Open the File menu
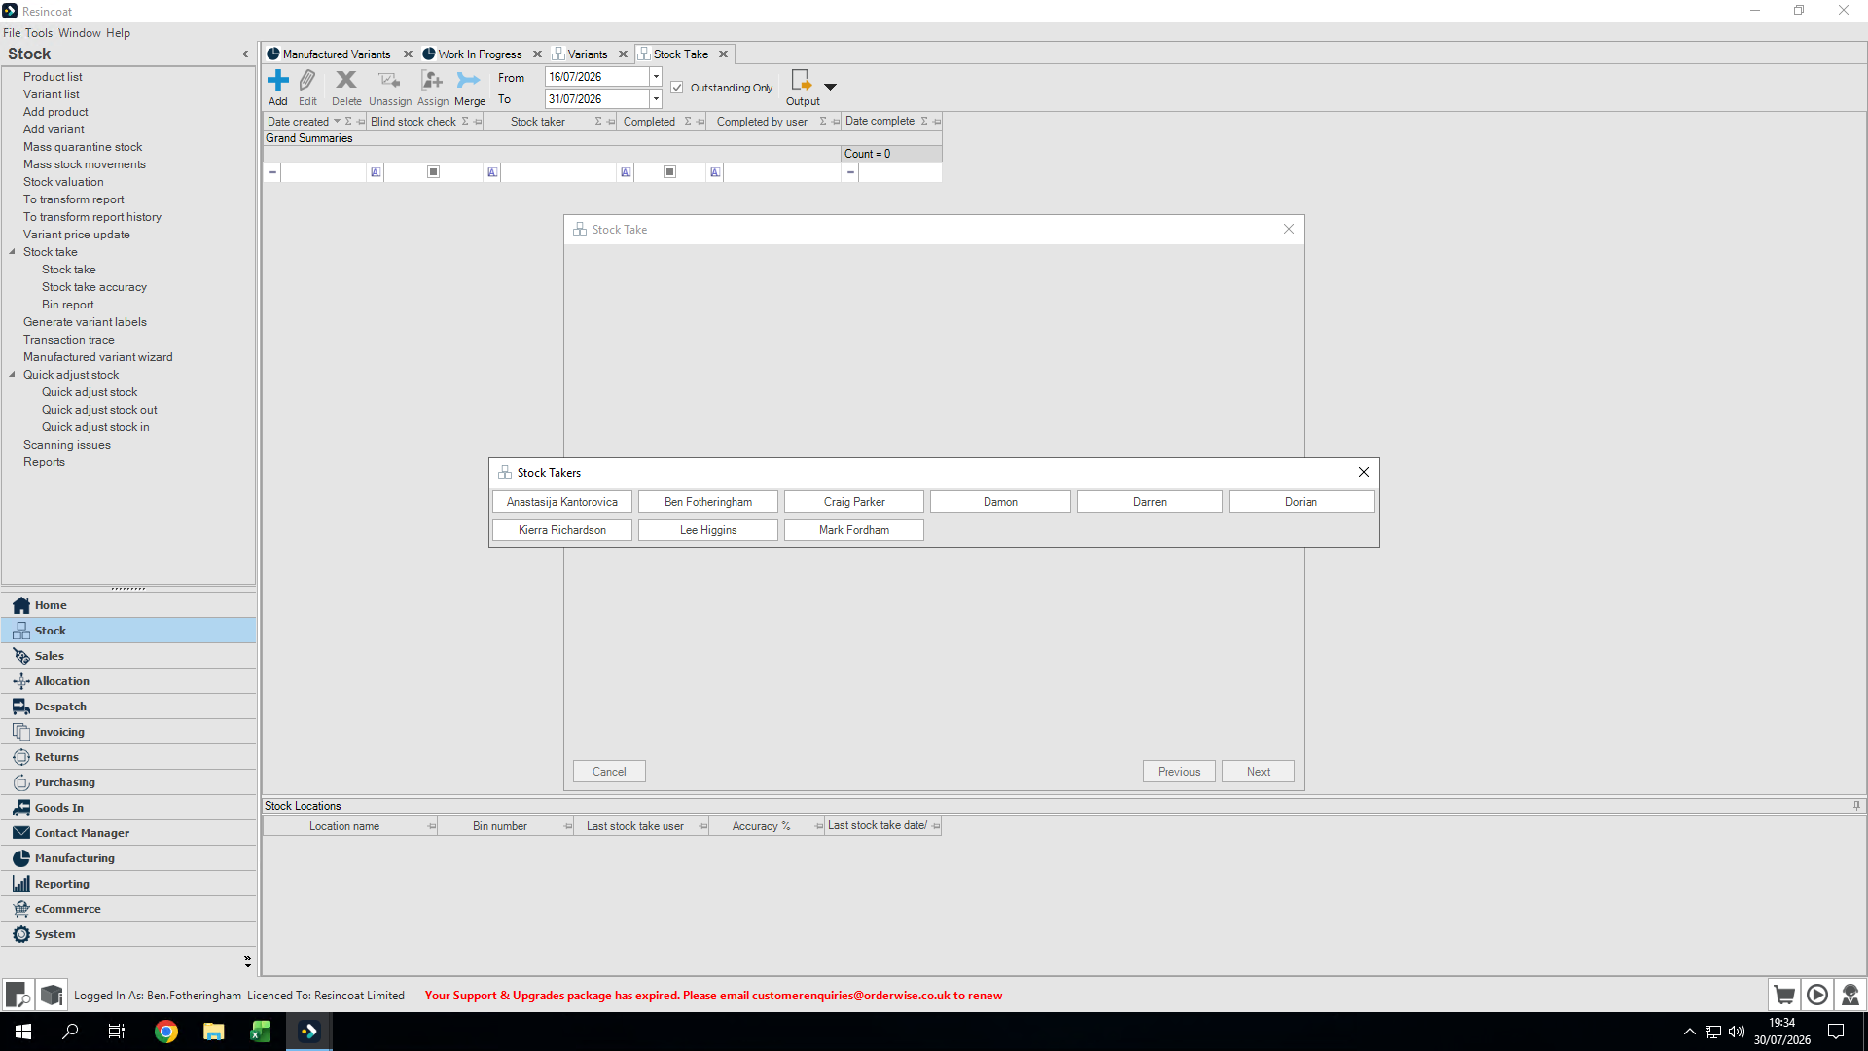Image resolution: width=1868 pixels, height=1051 pixels. pyautogui.click(x=12, y=33)
